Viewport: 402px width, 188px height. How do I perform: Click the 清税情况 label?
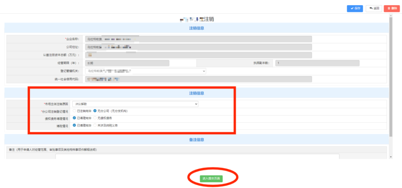[62, 126]
